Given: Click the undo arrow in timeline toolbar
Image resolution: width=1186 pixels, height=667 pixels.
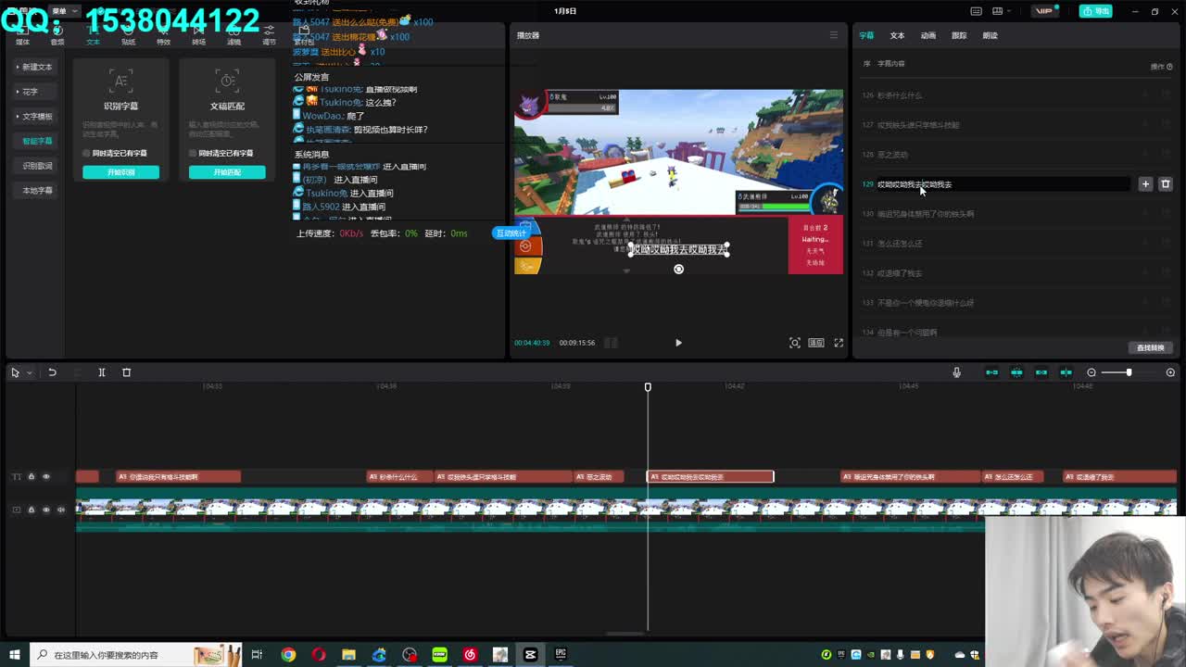Looking at the screenshot, I should (x=53, y=372).
